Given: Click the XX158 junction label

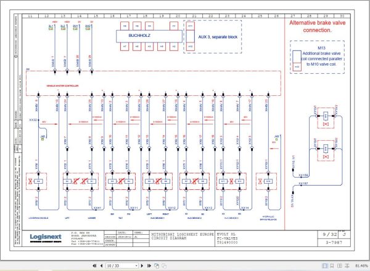Looking at the screenshot, I should point(303,175).
